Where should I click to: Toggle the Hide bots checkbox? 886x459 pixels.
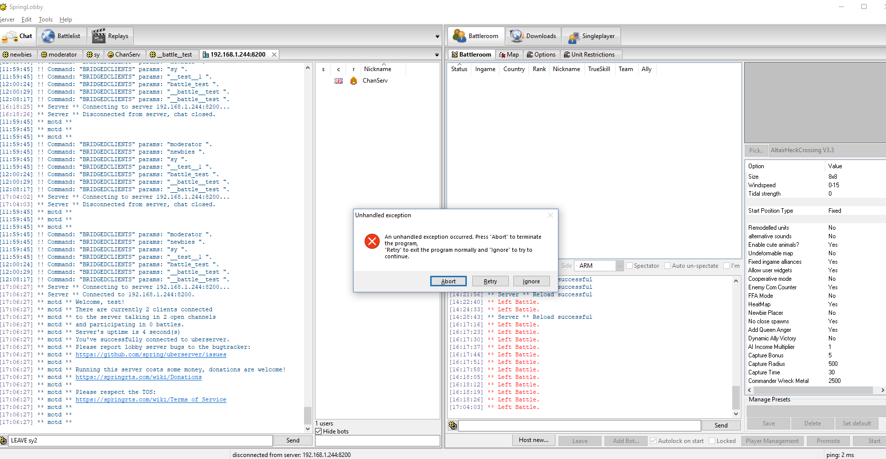(x=319, y=431)
